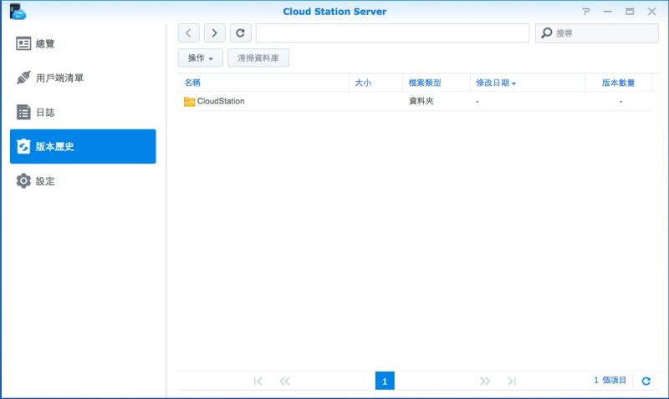669x399 pixels.
Task: Click the CloudStation folder icon
Action: click(189, 101)
